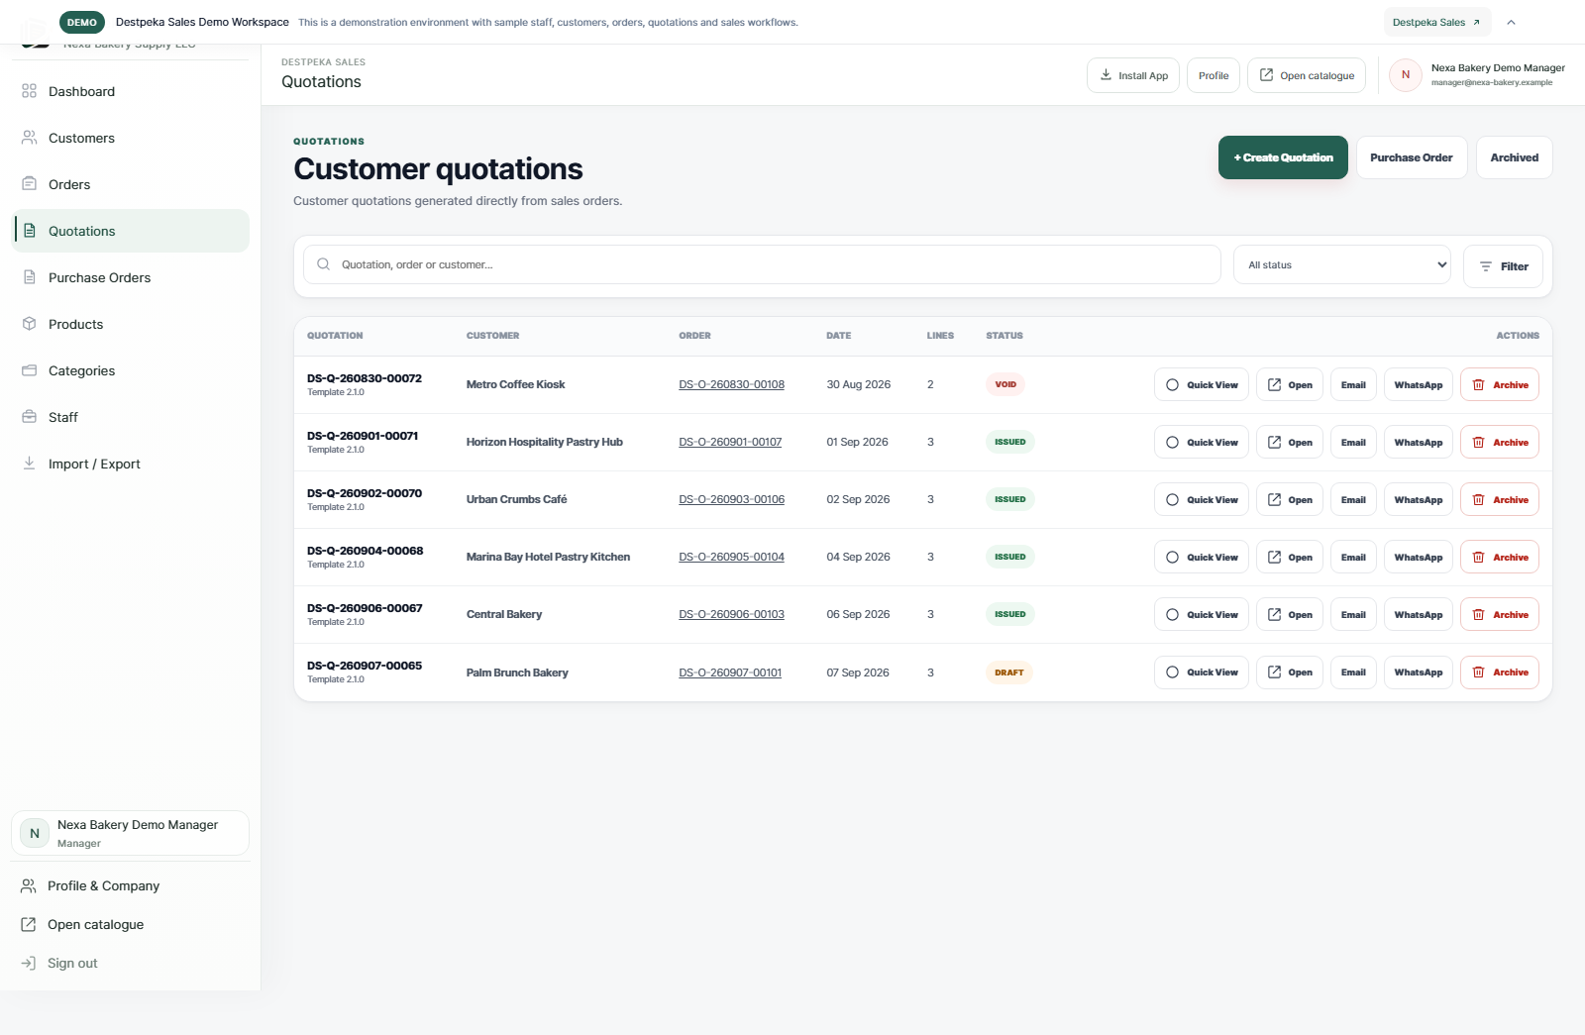Screen dimensions: 1585x1035
Task: Click the Nexa Bakery Demo Manager sidebar card
Action: (x=130, y=833)
